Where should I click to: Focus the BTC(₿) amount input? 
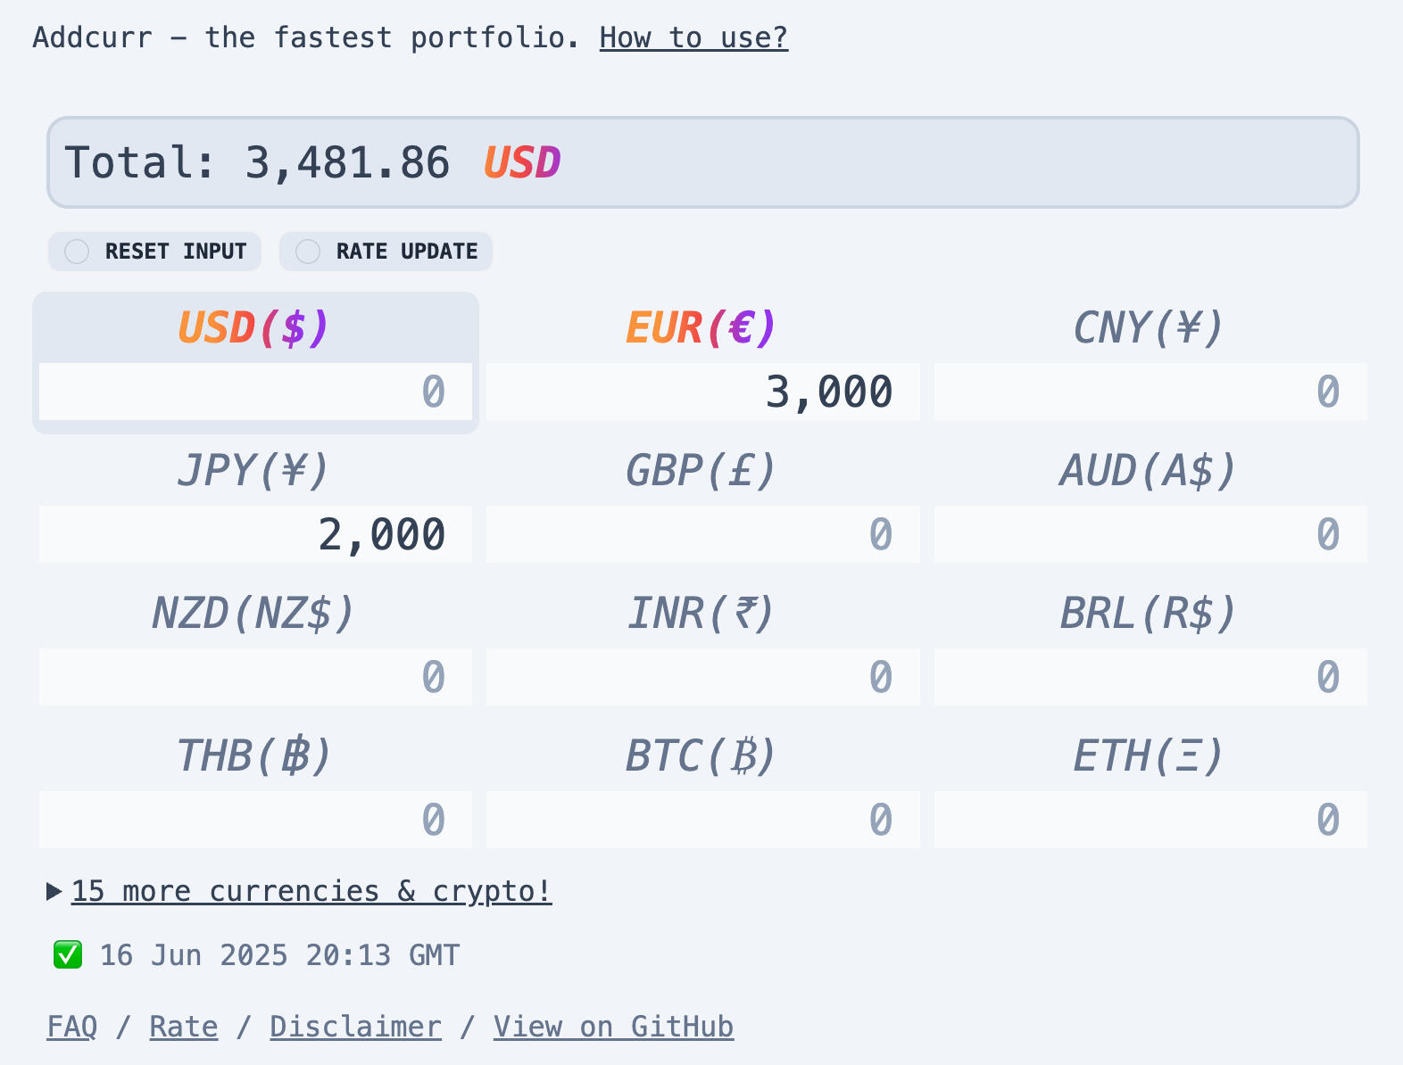tap(702, 820)
